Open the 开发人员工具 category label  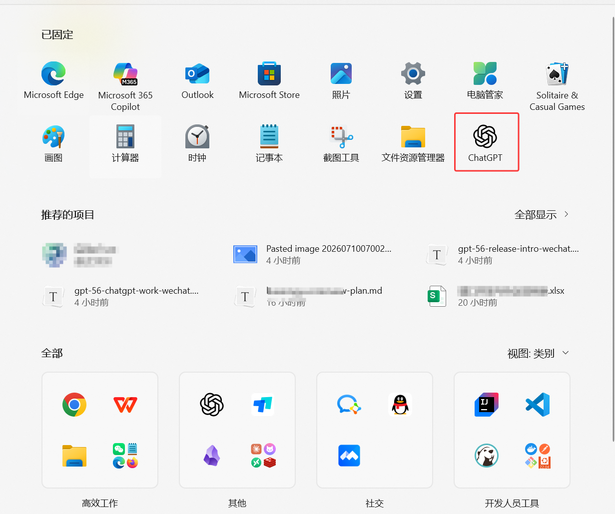512,503
